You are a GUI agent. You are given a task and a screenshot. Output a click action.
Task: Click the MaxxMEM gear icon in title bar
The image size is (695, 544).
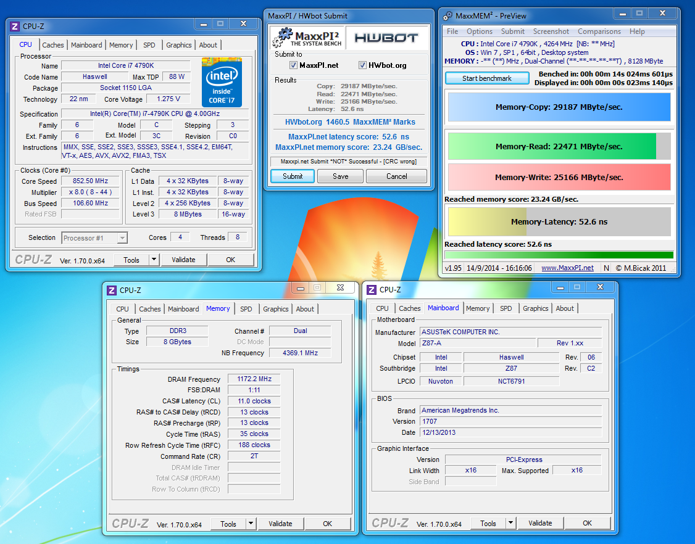[x=448, y=16]
